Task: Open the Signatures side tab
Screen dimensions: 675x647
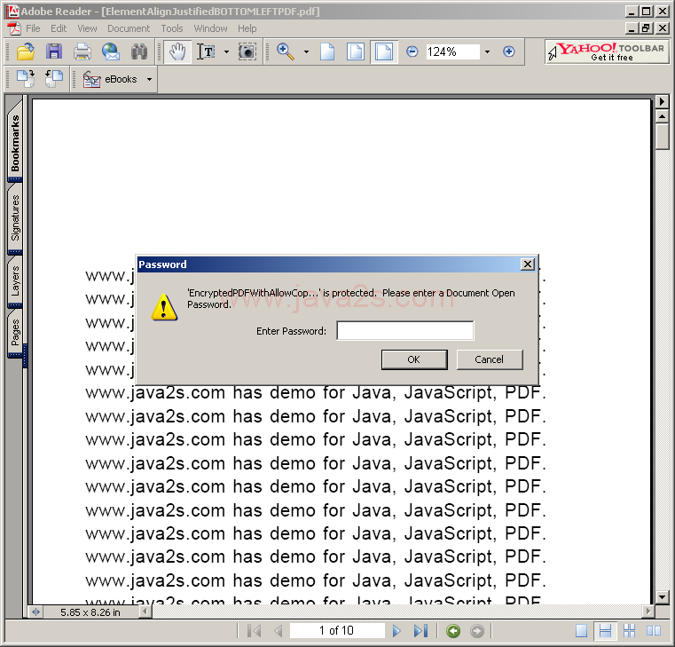Action: (15, 217)
